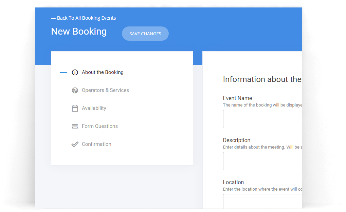This screenshot has height=212, width=346.
Task: Switch to the Availability step
Action: coord(94,108)
